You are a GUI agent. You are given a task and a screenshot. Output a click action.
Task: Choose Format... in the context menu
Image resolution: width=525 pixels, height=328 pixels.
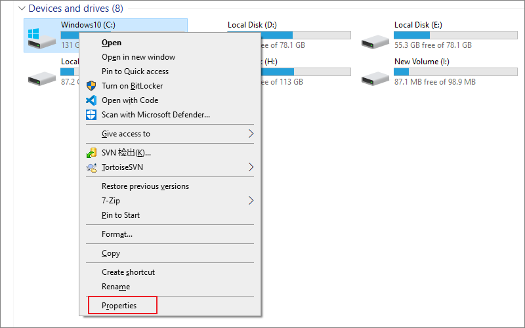pyautogui.click(x=117, y=234)
